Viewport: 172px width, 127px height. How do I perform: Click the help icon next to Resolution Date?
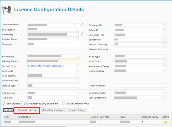click(165, 93)
